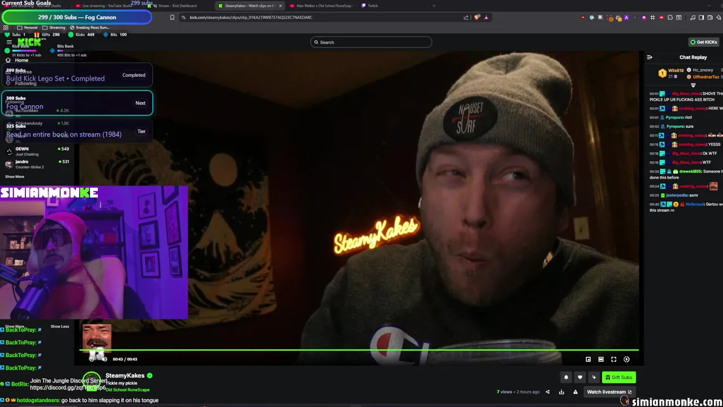Open the Brave wallet toolbar icon
The height and width of the screenshot is (407, 723).
click(x=709, y=17)
